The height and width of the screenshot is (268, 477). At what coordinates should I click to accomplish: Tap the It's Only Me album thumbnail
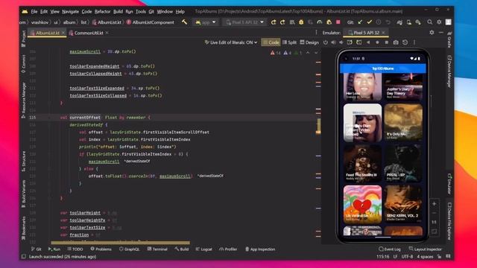pyautogui.click(x=403, y=122)
